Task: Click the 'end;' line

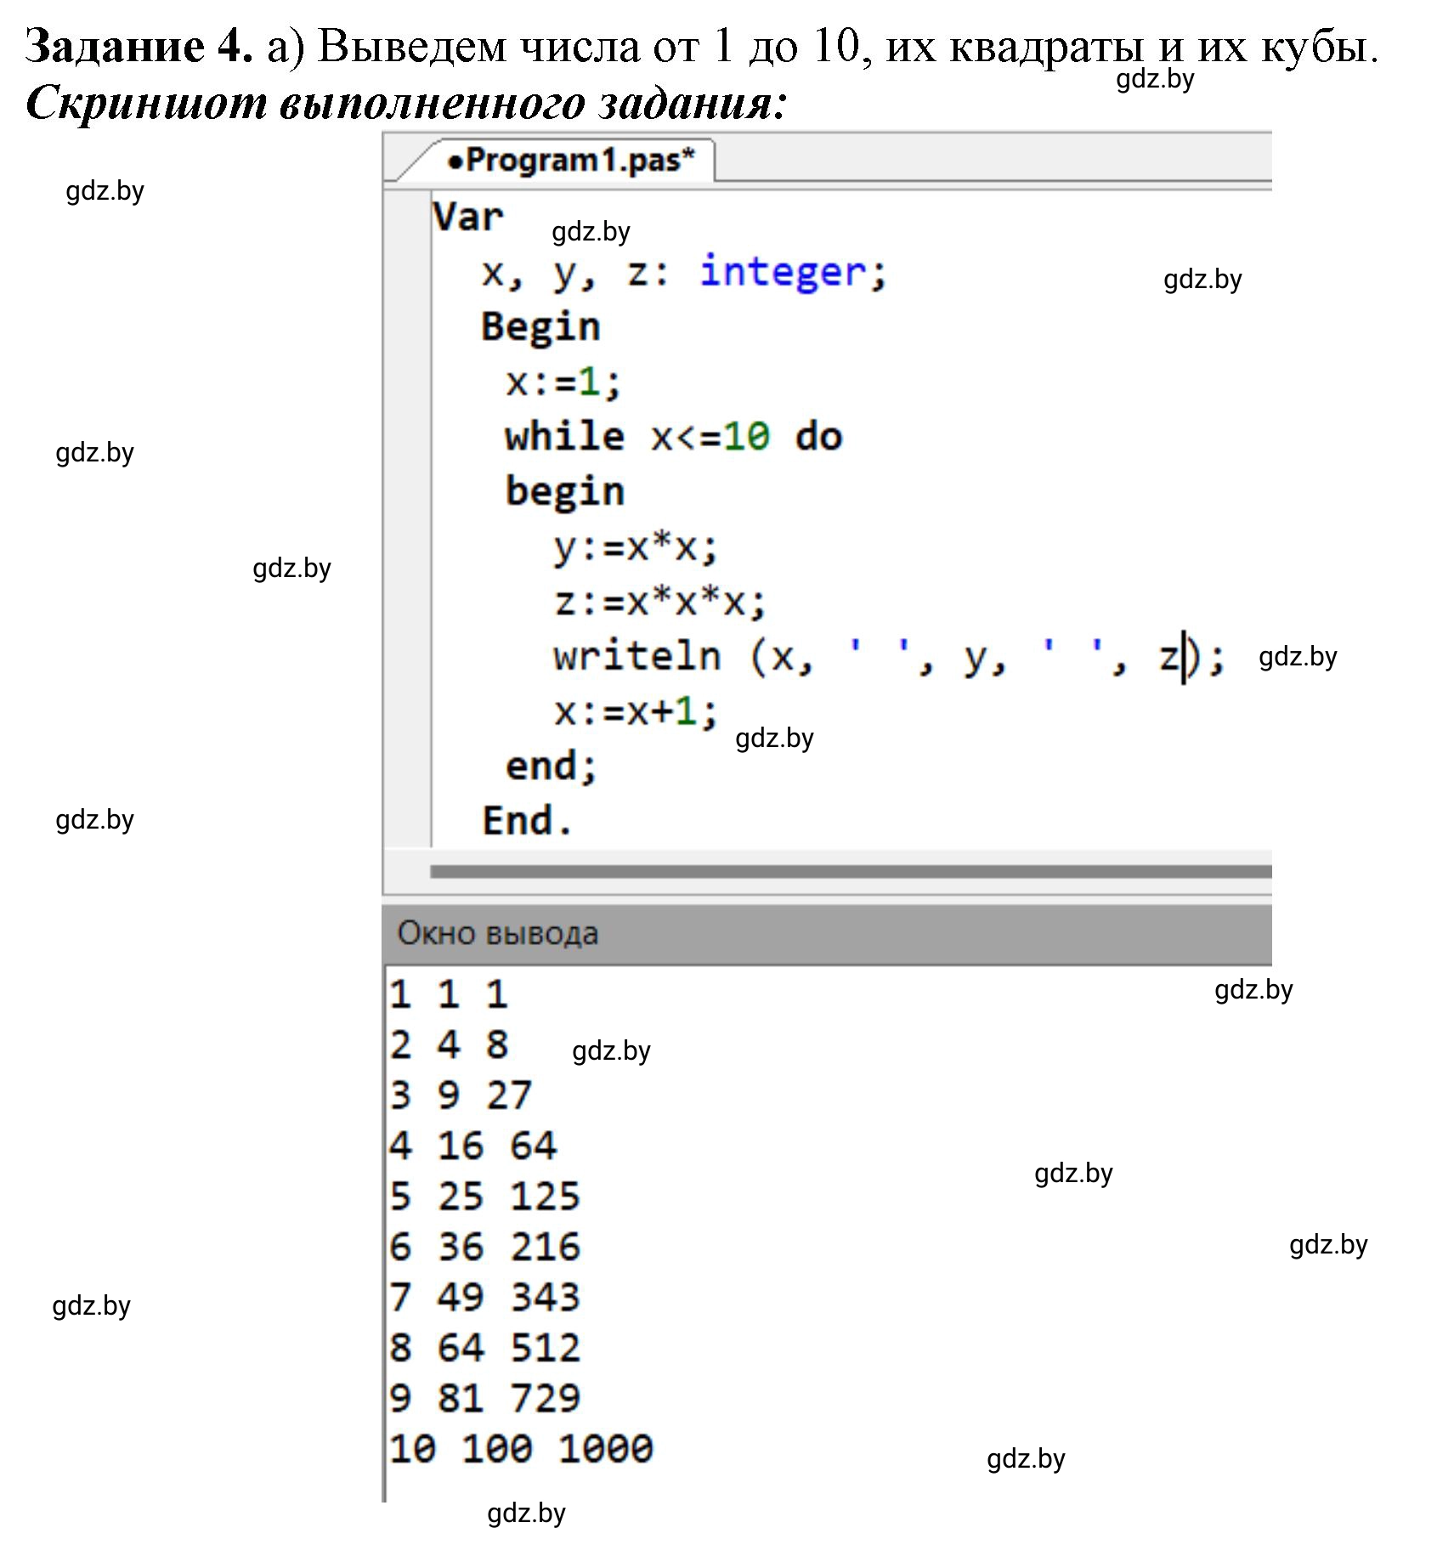Action: [x=552, y=766]
